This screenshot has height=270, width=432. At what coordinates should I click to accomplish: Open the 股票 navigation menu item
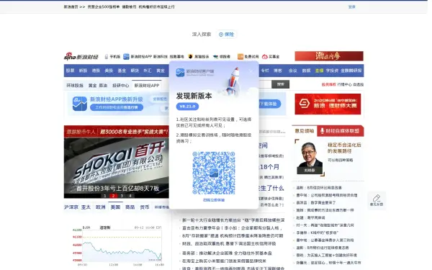click(70, 71)
